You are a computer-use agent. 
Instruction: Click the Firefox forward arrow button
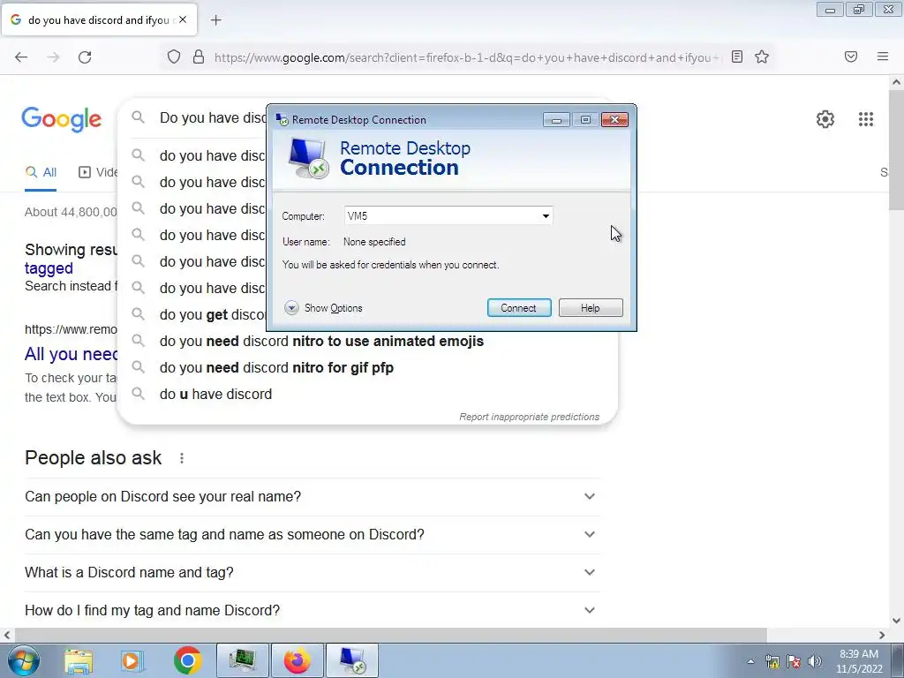(x=53, y=57)
